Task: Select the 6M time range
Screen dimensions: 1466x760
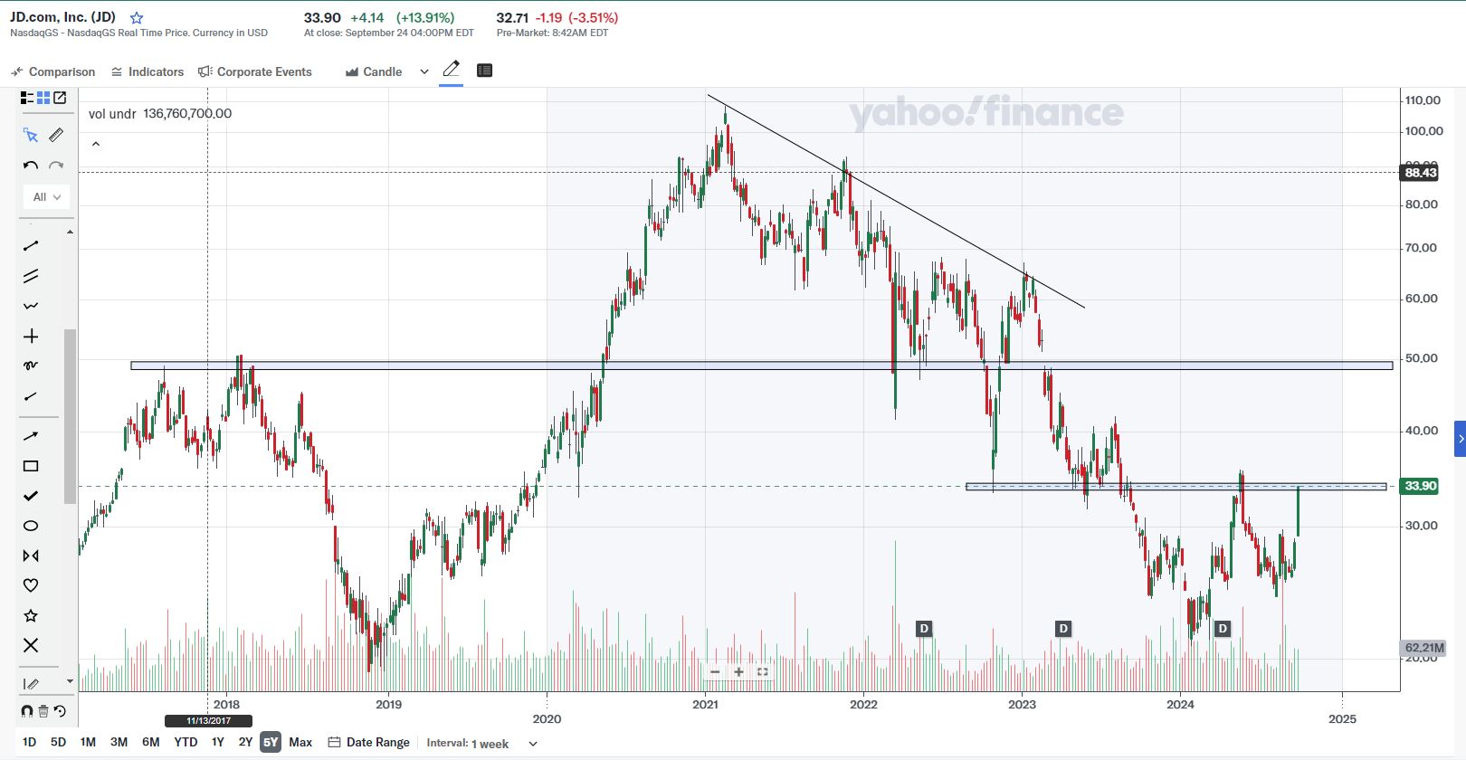Action: 151,742
